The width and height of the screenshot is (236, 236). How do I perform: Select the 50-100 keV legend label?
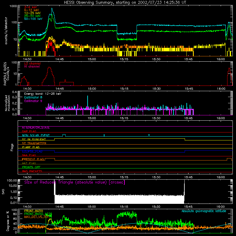33,19
